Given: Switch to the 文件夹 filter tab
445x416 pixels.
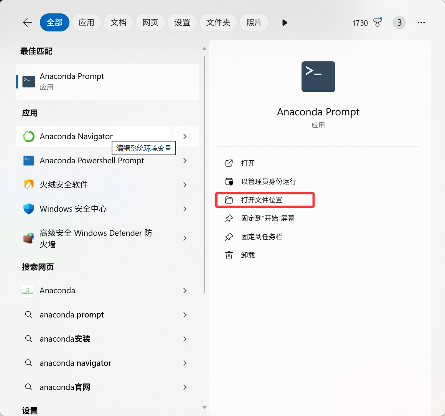Looking at the screenshot, I should pyautogui.click(x=218, y=22).
